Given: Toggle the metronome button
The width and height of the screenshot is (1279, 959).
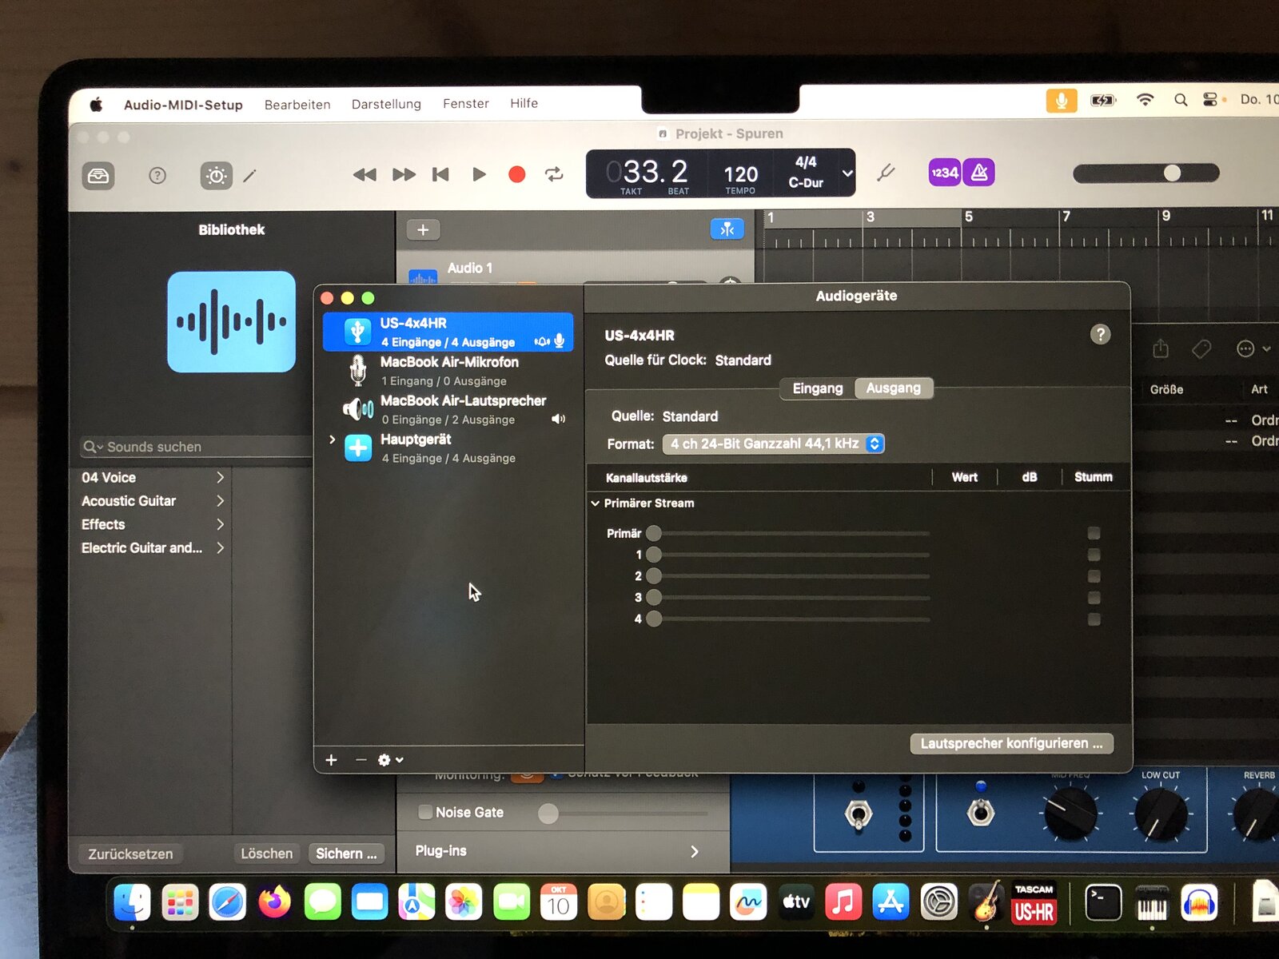Looking at the screenshot, I should pos(979,173).
